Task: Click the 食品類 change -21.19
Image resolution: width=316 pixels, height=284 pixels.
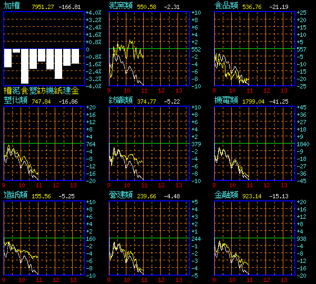Action: (279, 7)
